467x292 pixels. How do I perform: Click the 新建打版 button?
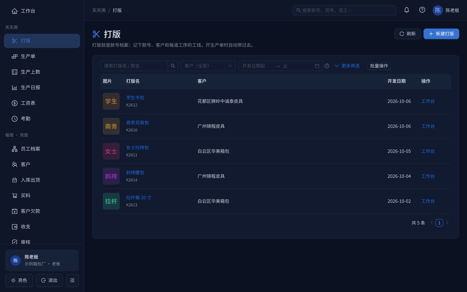441,34
